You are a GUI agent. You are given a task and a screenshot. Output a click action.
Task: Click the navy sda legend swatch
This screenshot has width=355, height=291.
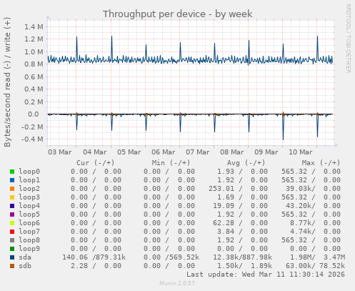12,257
